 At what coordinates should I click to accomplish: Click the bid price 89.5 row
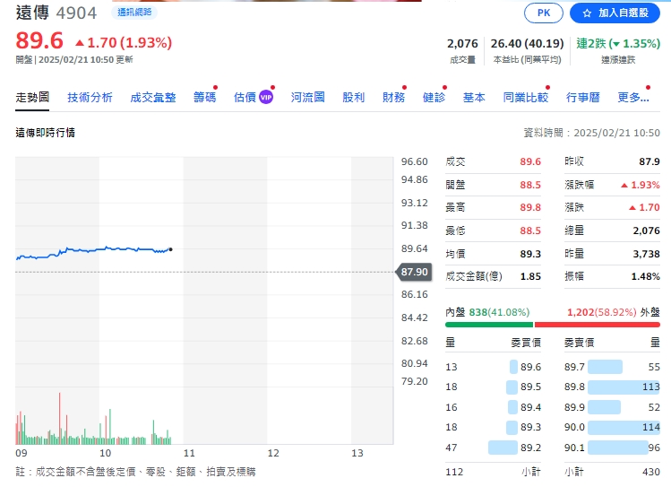pyautogui.click(x=493, y=387)
